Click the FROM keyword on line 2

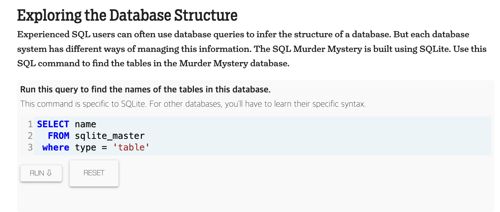click(x=59, y=136)
